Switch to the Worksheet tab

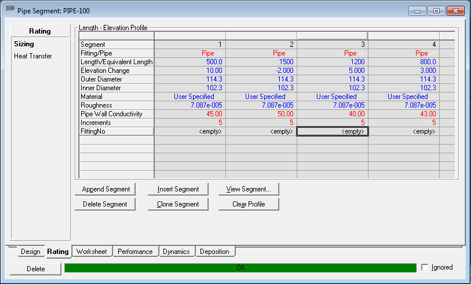tap(92, 251)
